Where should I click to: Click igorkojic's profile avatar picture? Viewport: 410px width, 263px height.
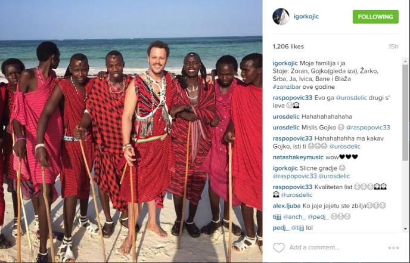pyautogui.click(x=281, y=17)
